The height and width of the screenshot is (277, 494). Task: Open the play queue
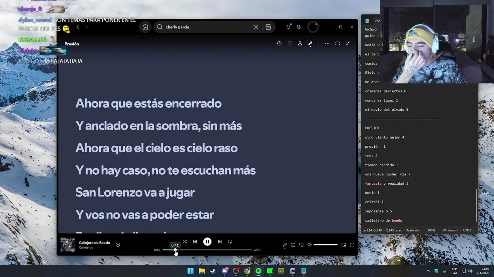[x=293, y=245]
